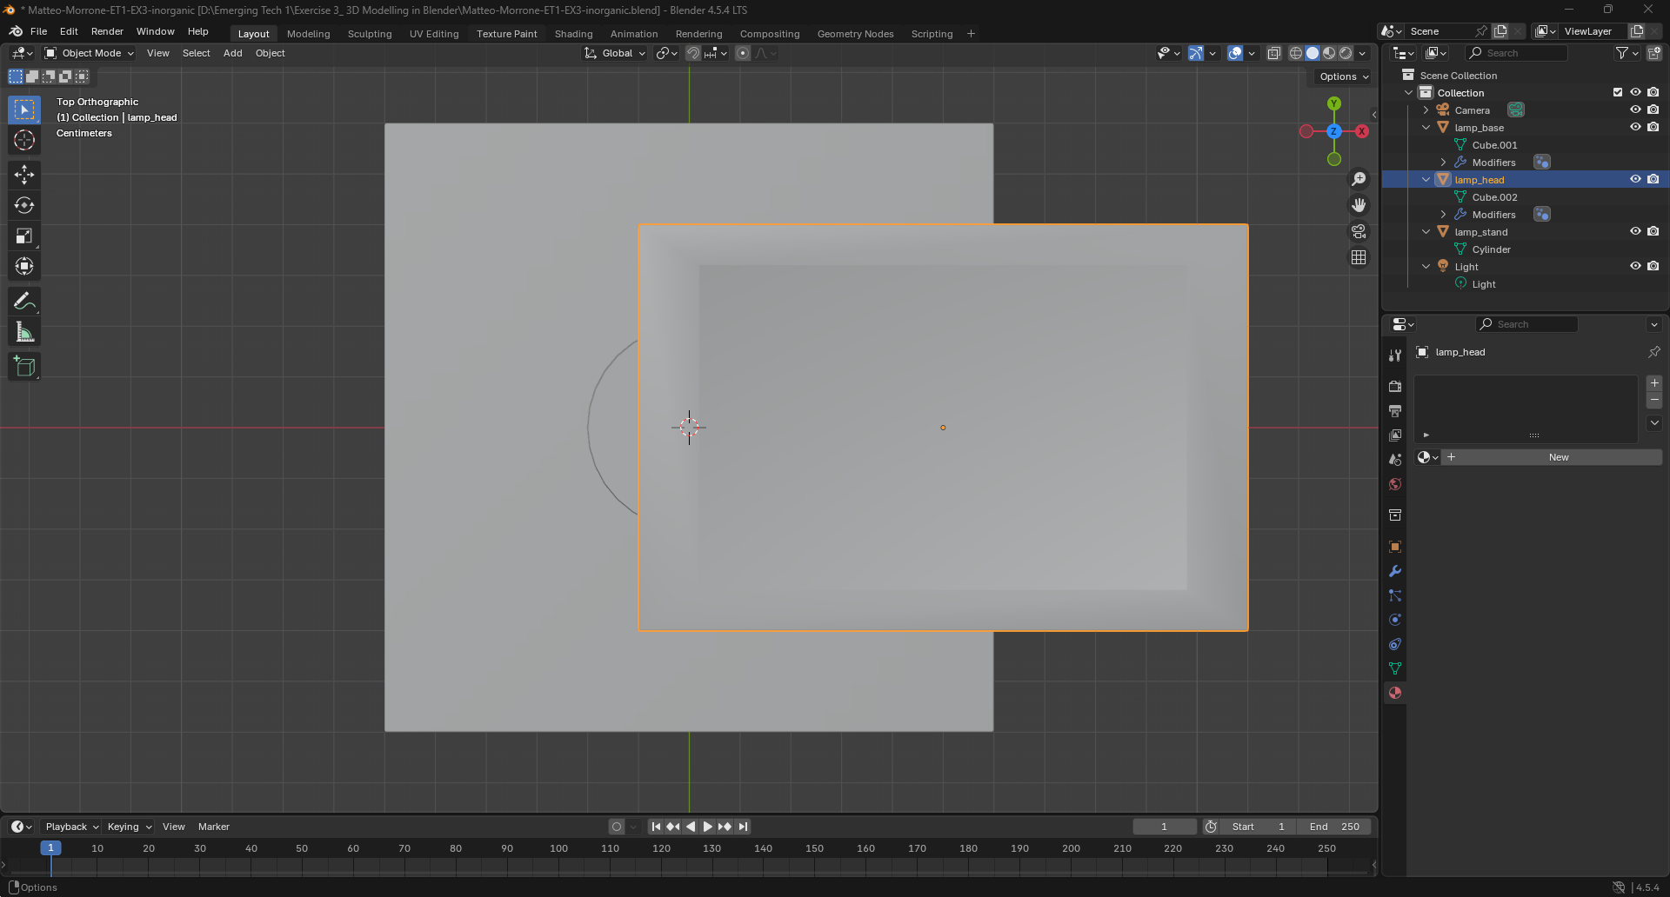Open the Options popover in the viewport corner
The height and width of the screenshot is (897, 1670).
(x=1342, y=76)
